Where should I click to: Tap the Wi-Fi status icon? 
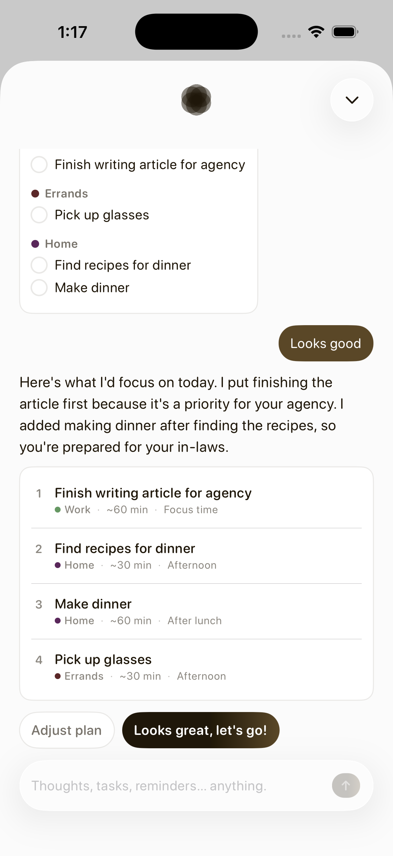[x=316, y=32]
